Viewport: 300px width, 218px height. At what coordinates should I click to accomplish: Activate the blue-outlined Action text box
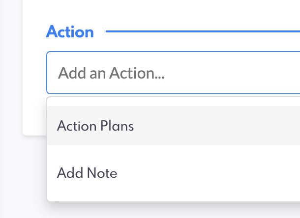coord(173,73)
